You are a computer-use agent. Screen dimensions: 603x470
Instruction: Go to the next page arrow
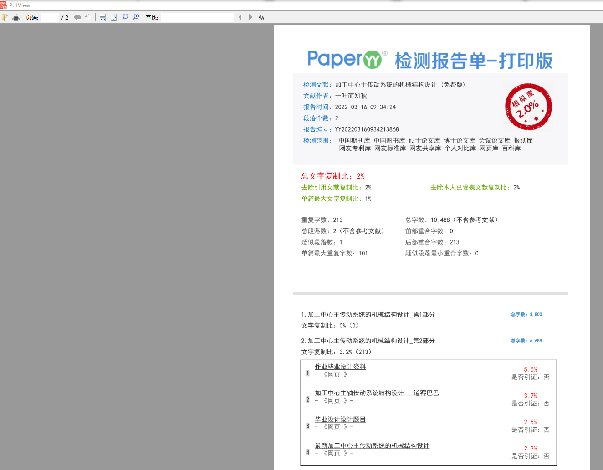(x=88, y=17)
